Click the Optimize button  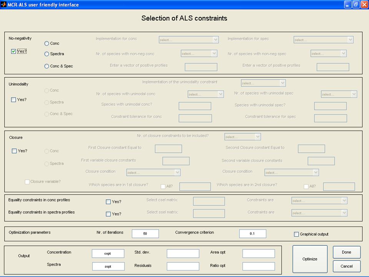pos(310,259)
